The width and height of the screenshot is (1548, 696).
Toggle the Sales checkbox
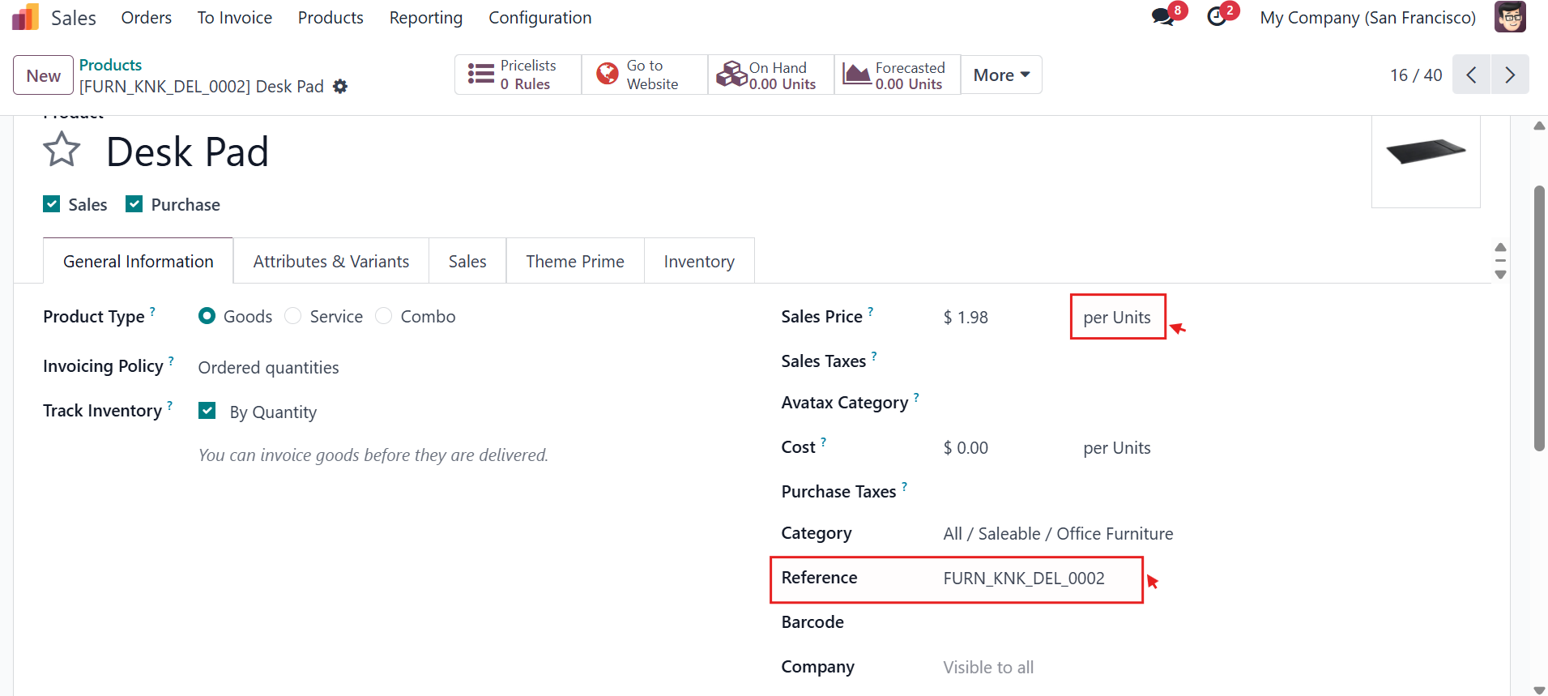point(52,204)
